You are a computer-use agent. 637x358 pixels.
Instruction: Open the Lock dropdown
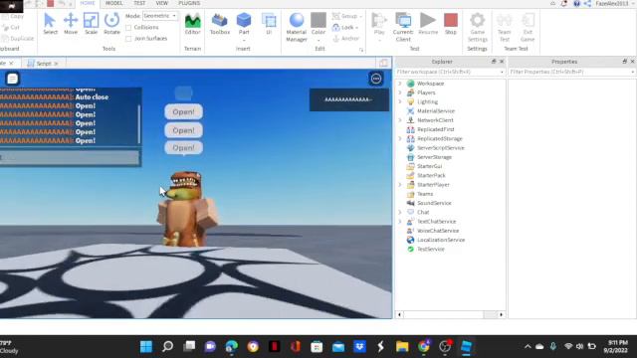click(x=345, y=28)
